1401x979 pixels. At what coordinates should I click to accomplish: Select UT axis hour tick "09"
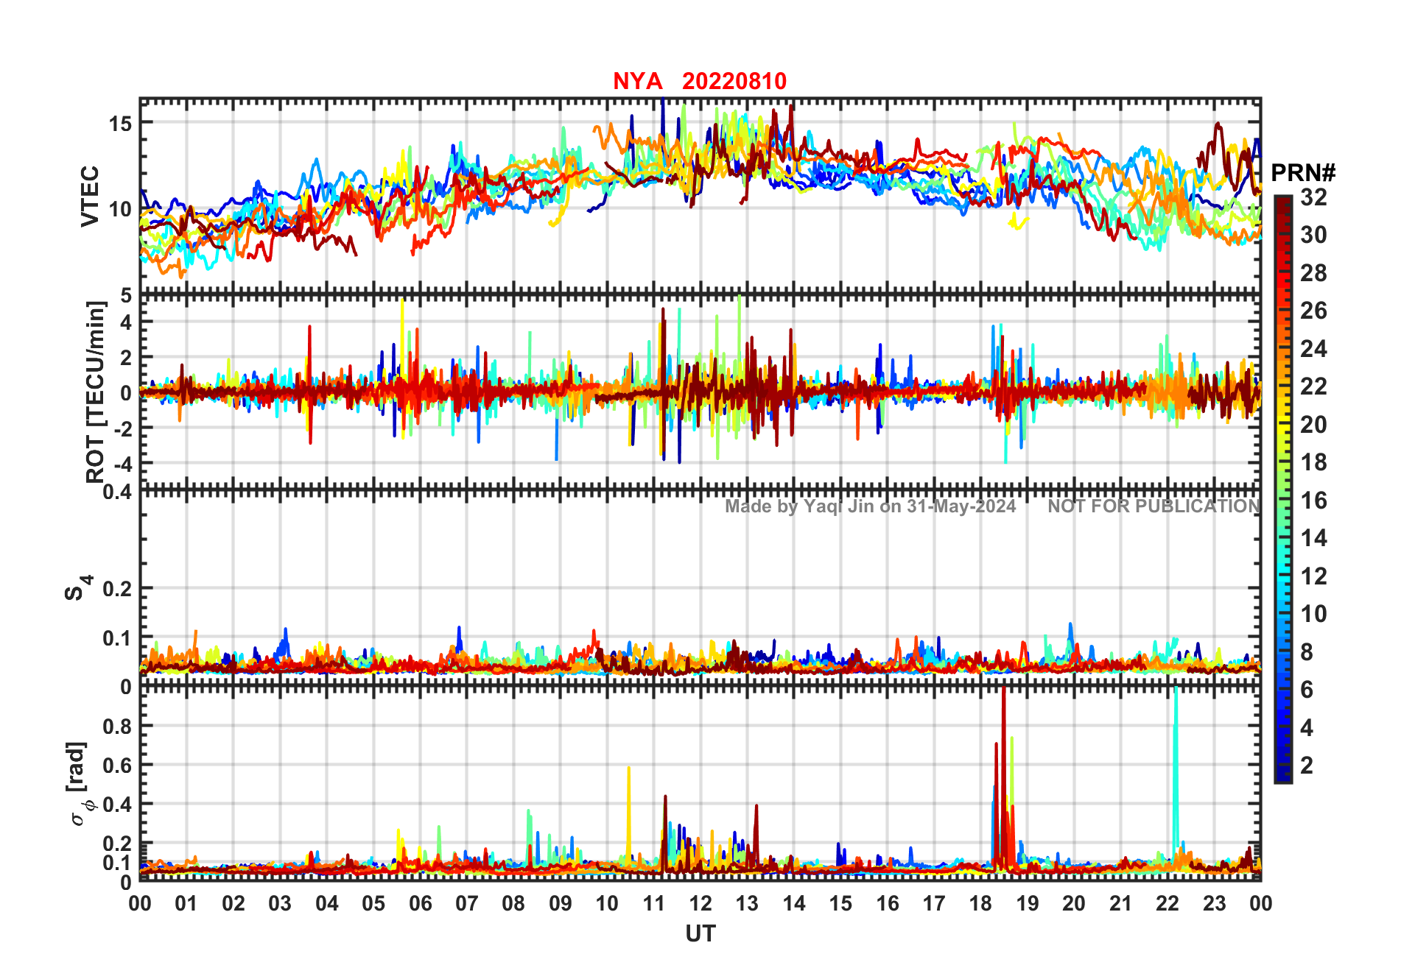tap(561, 904)
